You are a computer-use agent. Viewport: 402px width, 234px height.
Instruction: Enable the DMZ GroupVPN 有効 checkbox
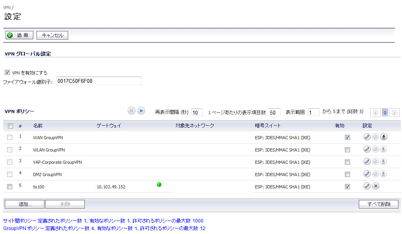tap(347, 175)
